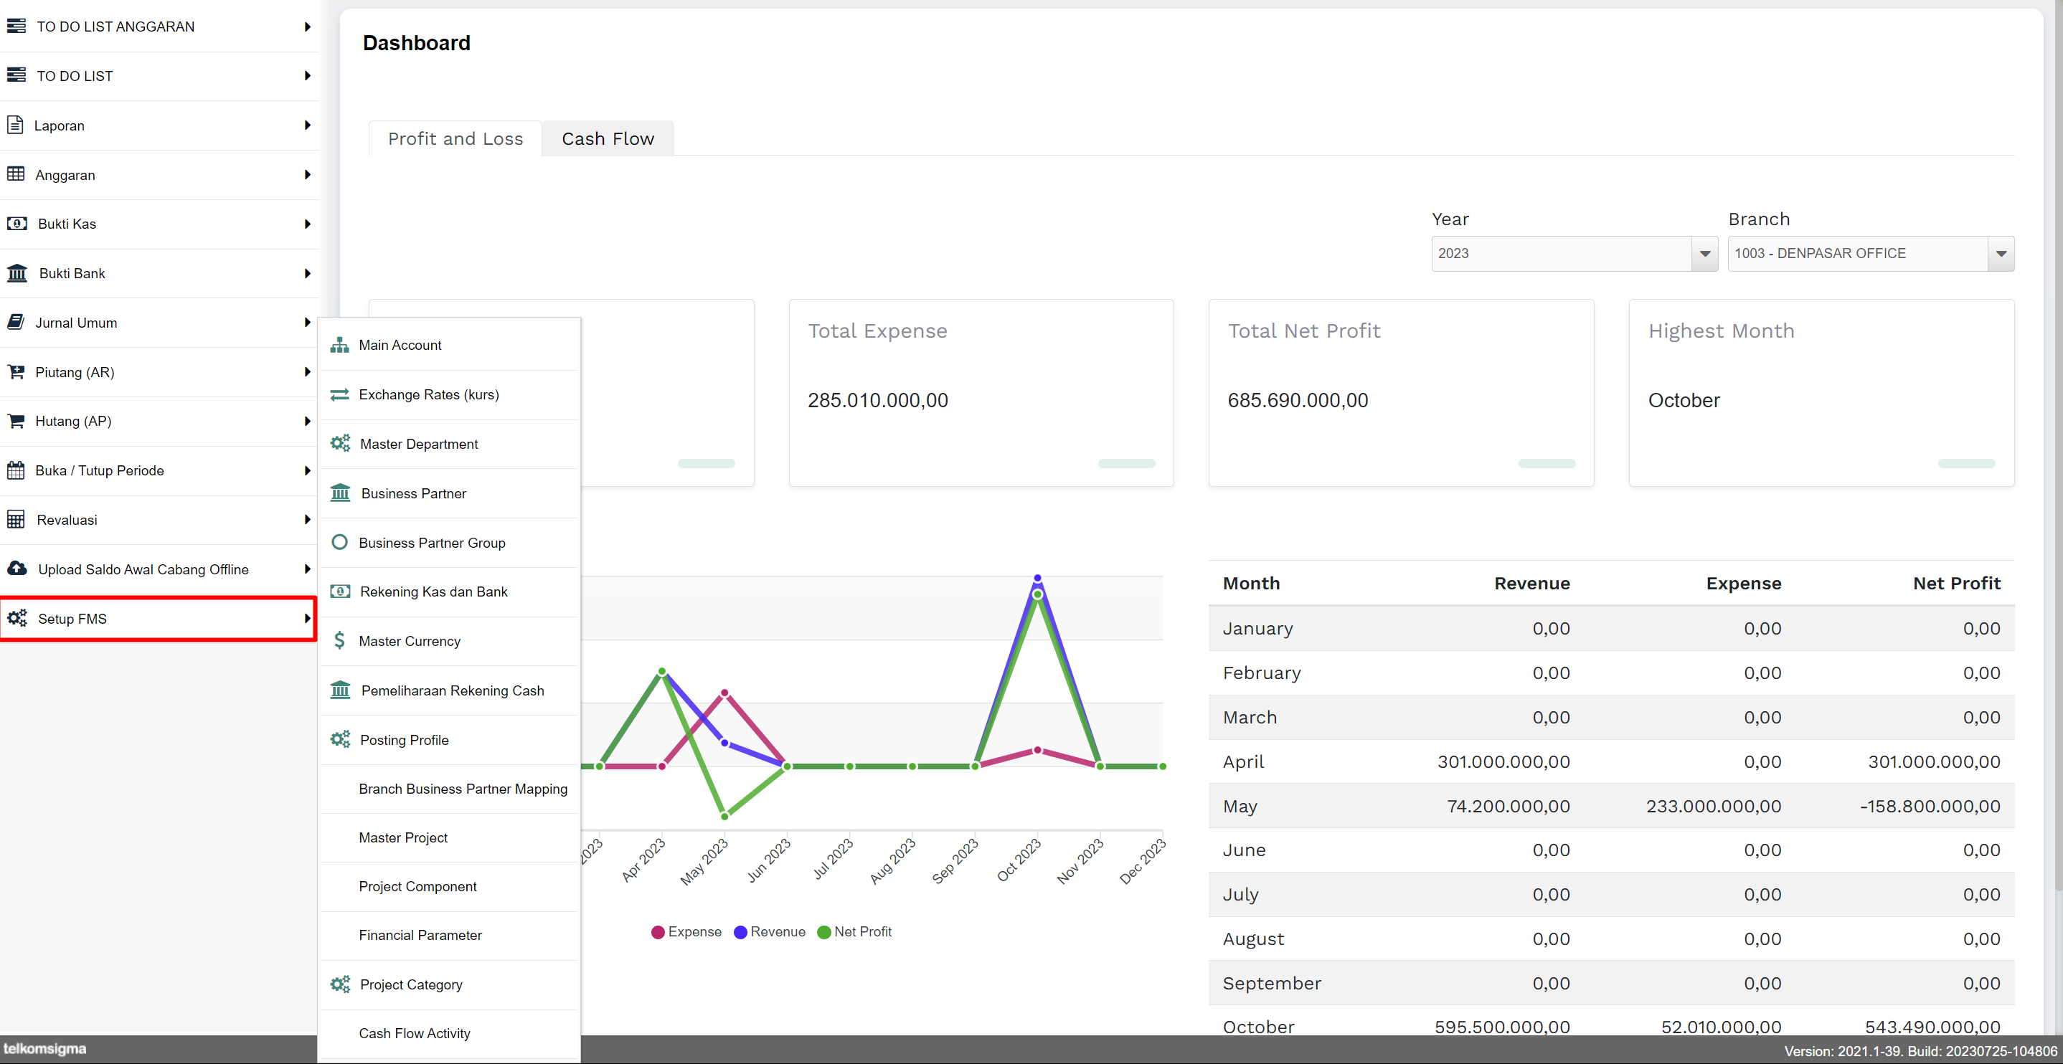The height and width of the screenshot is (1064, 2063).
Task: Toggle Net Profit series in legend
Action: click(854, 931)
